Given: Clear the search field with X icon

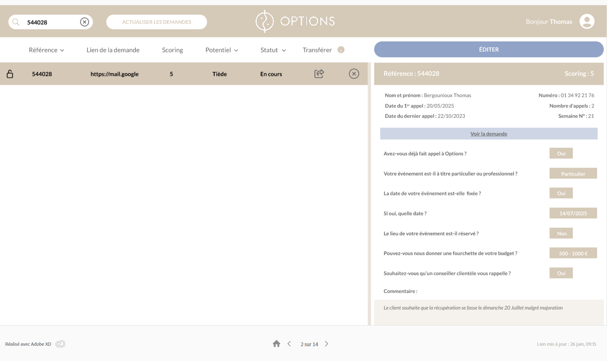Looking at the screenshot, I should 85,22.
